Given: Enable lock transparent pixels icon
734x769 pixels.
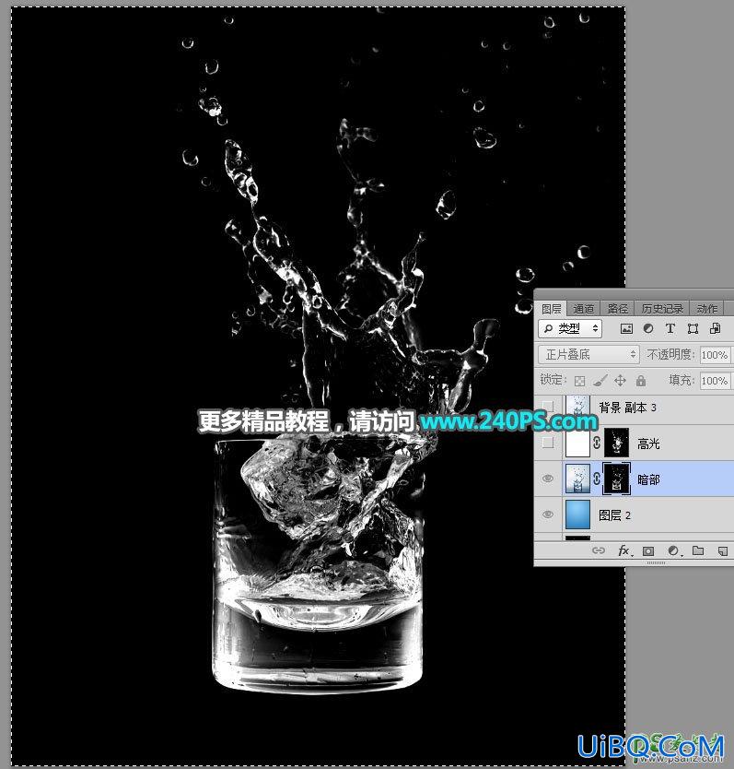Looking at the screenshot, I should [579, 381].
